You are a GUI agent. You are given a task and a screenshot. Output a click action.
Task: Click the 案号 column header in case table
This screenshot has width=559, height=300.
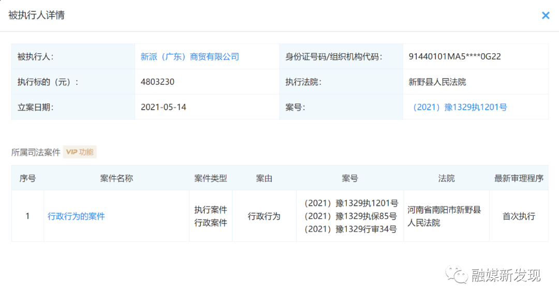[350, 178]
